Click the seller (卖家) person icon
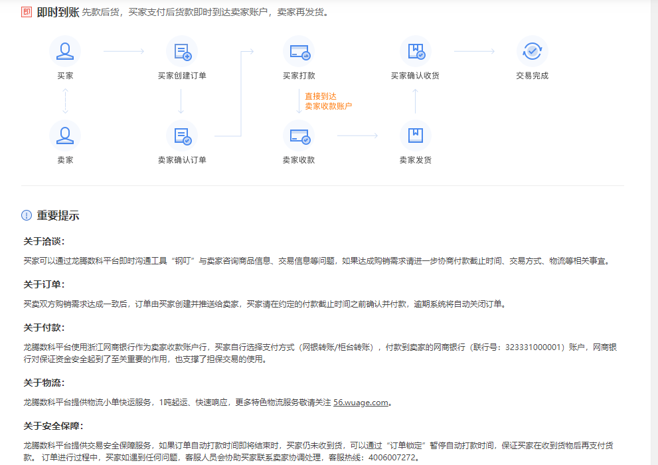Screen dimensions: 658x465 [x=65, y=136]
